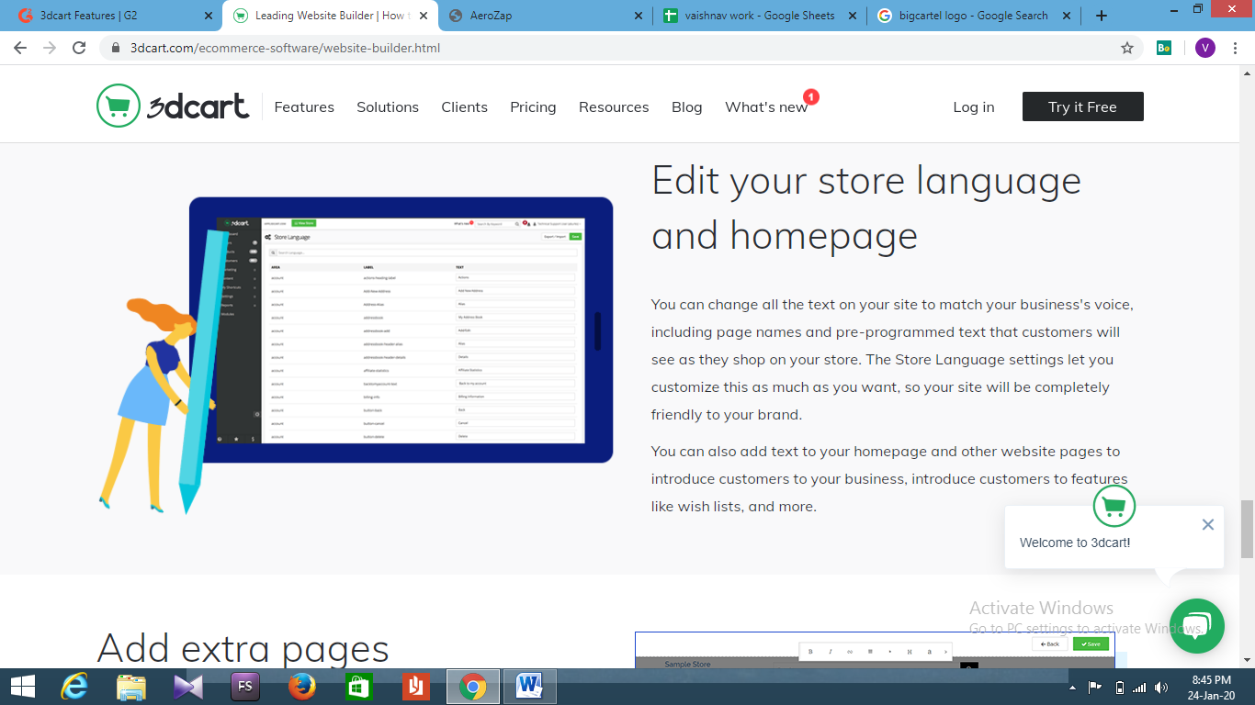
Task: Close the Leading Website Builder tab
Action: point(423,16)
